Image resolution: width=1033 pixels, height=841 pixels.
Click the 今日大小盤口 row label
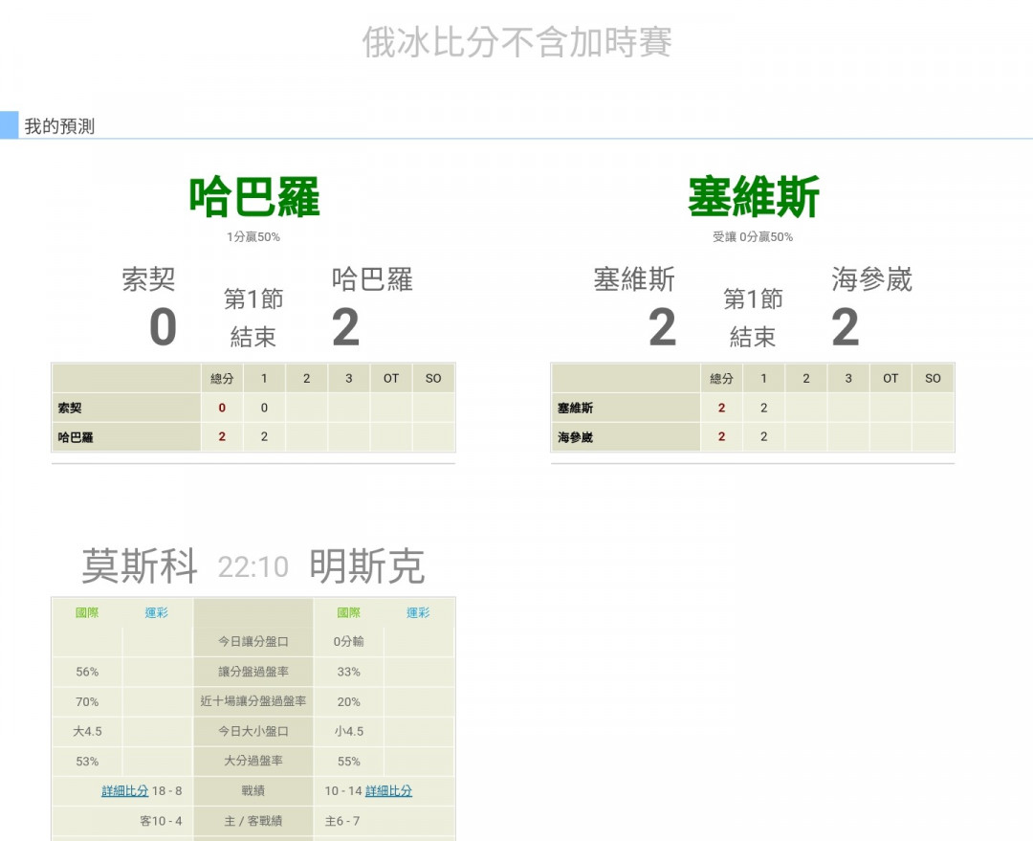[x=253, y=731]
